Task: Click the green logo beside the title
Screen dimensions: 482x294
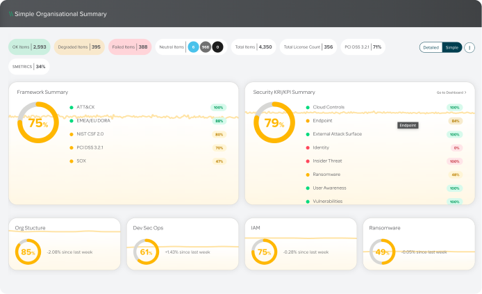Action: pos(10,14)
